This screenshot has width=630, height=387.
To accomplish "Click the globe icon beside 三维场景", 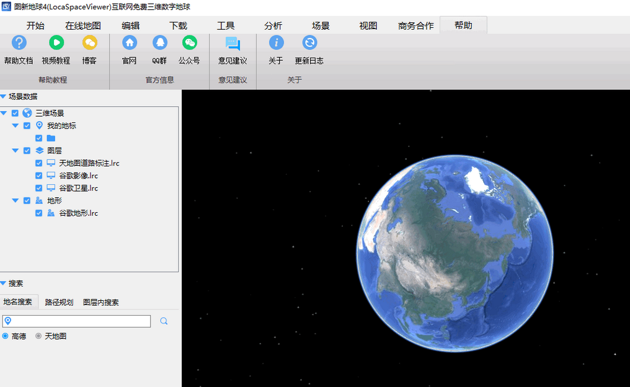I will pyautogui.click(x=27, y=113).
